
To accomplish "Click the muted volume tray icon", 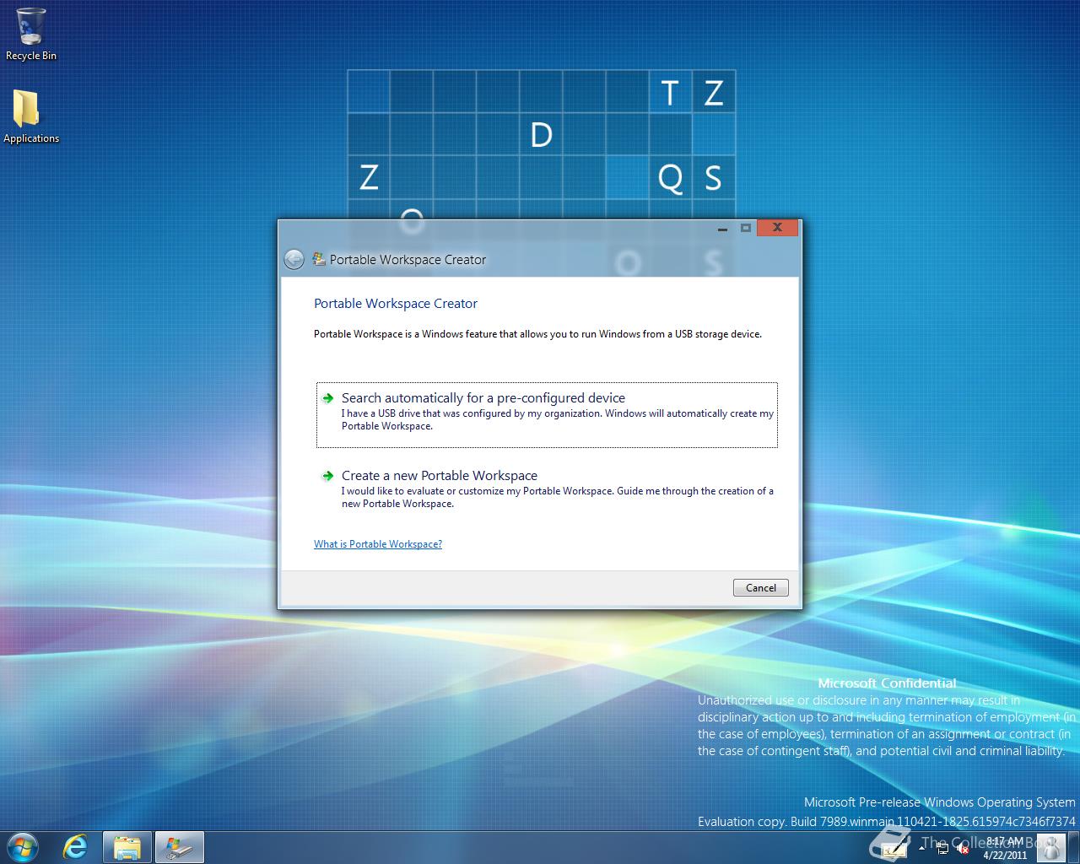I will (963, 848).
